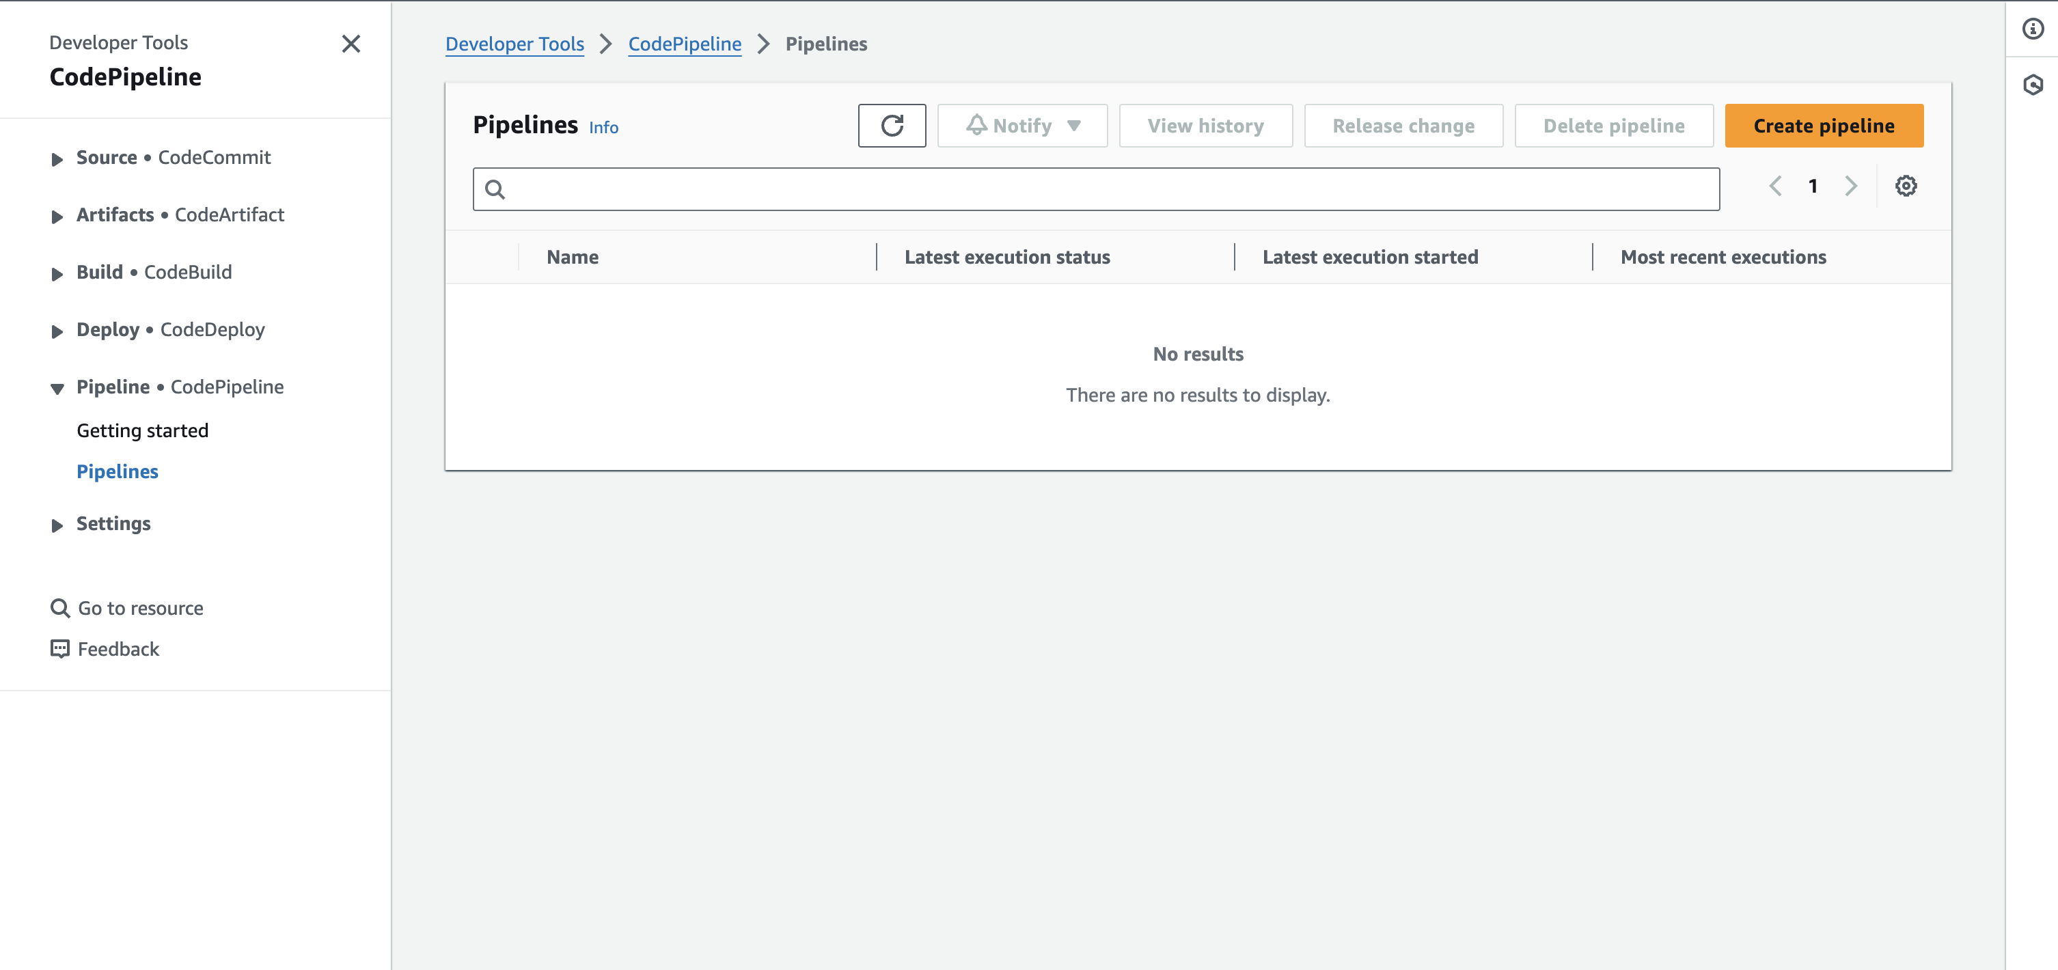
Task: Click Info link beside Pipelines heading
Action: tap(603, 128)
